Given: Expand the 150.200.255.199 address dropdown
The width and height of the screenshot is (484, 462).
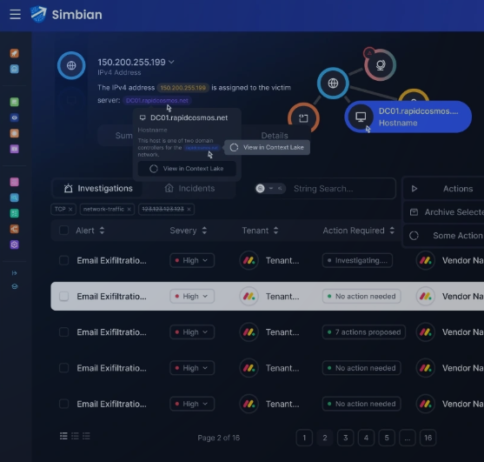Looking at the screenshot, I should (x=171, y=62).
